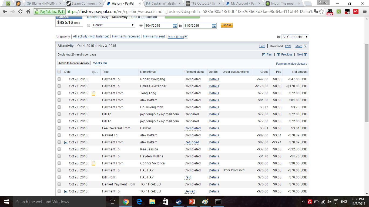
Task: Switch to the Imgur browser tab
Action: click(x=282, y=4)
